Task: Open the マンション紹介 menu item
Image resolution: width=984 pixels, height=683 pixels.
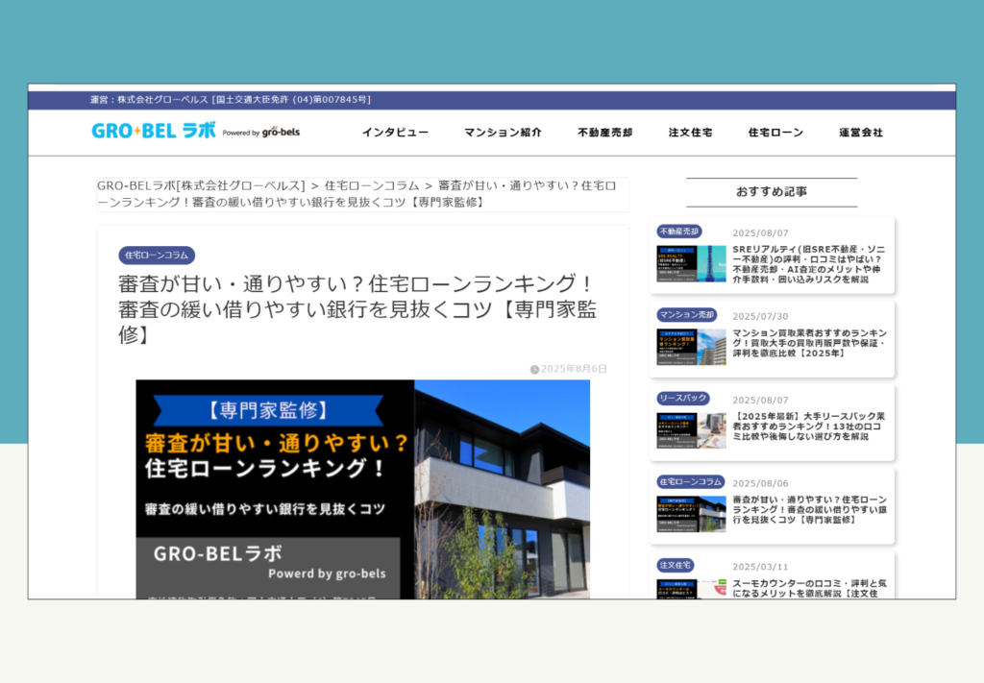Action: (503, 133)
